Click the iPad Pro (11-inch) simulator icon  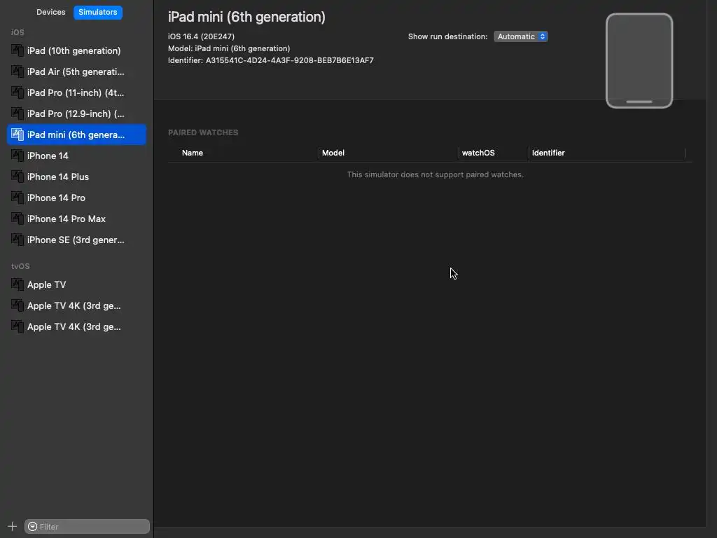point(18,92)
